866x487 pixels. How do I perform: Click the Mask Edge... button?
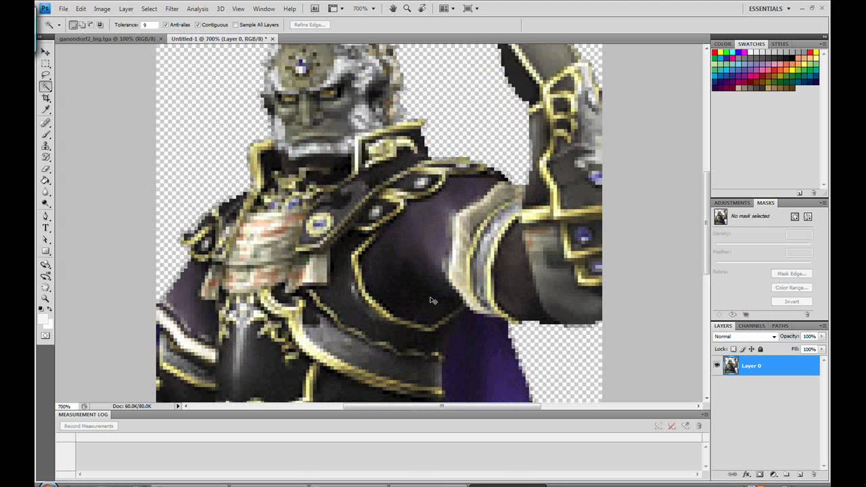[x=792, y=274]
